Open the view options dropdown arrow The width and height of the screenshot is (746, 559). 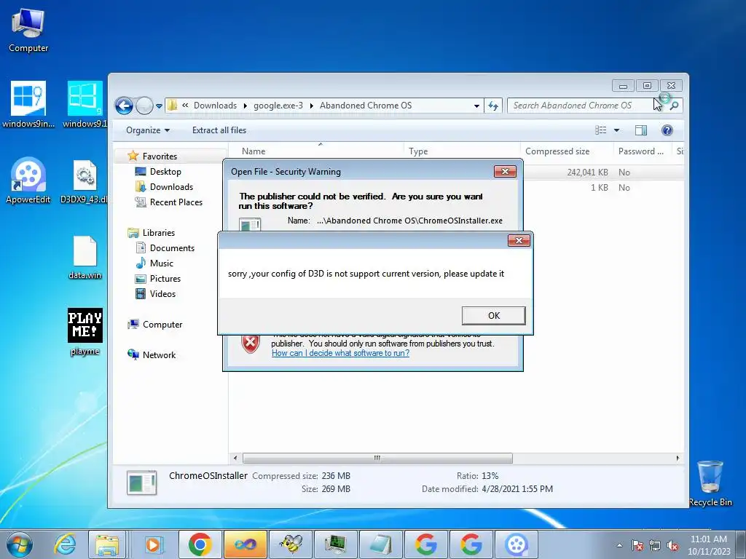616,130
